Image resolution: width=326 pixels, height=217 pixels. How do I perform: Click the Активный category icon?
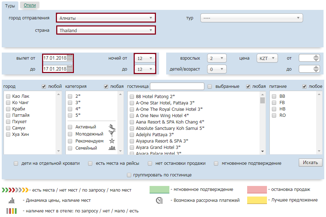[x=112, y=127]
